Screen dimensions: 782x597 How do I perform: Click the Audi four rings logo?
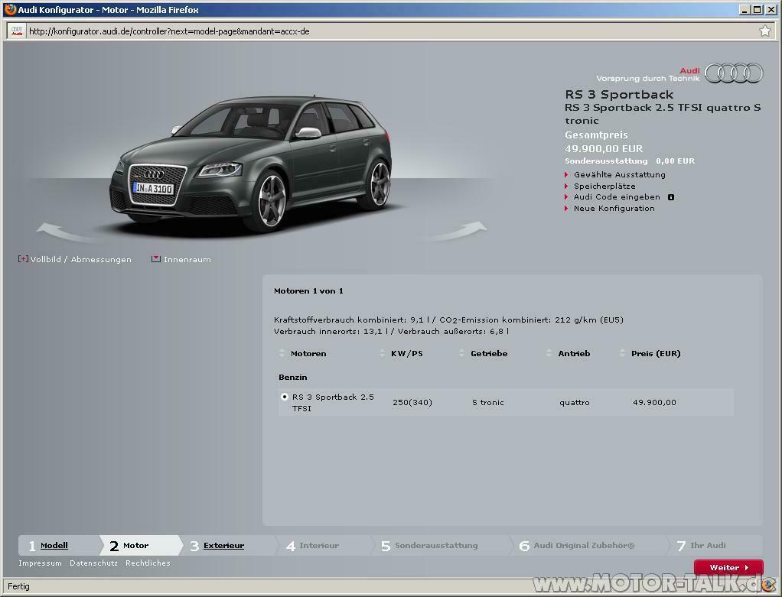(733, 72)
